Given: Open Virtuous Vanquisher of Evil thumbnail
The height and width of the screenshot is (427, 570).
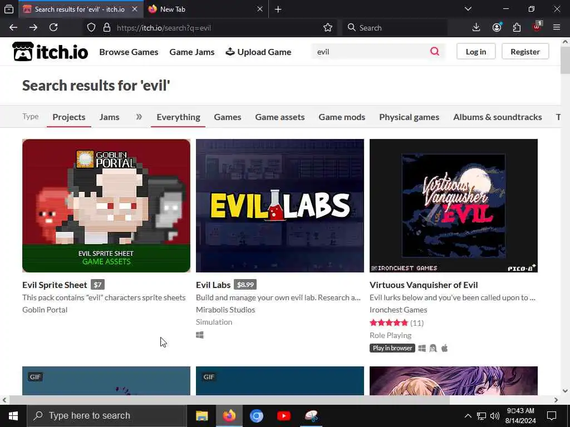Looking at the screenshot, I should coord(453,206).
